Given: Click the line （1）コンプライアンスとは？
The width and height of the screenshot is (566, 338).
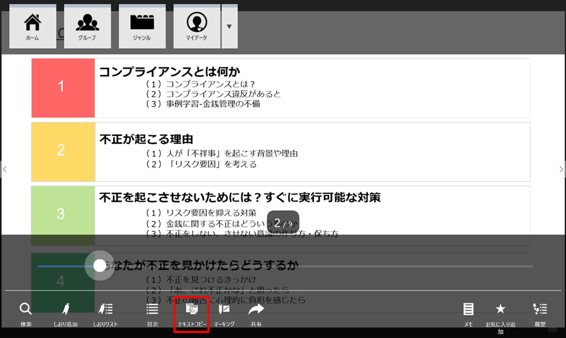Looking at the screenshot, I should point(200,84).
